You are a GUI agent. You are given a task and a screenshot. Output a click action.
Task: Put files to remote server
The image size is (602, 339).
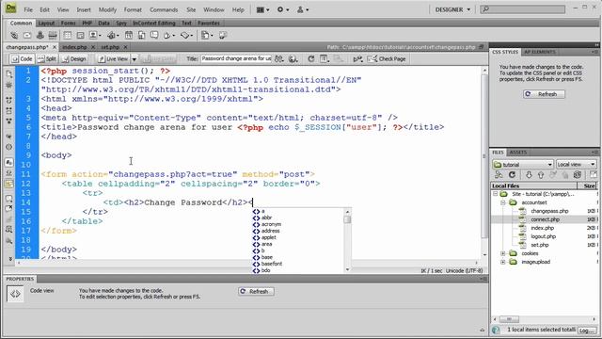541,175
